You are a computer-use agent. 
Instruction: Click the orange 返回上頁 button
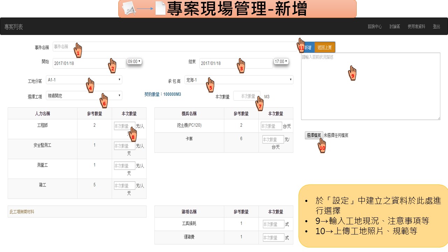(325, 47)
